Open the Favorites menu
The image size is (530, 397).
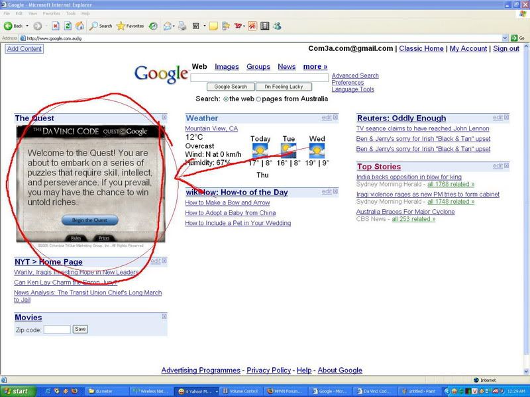click(x=52, y=13)
